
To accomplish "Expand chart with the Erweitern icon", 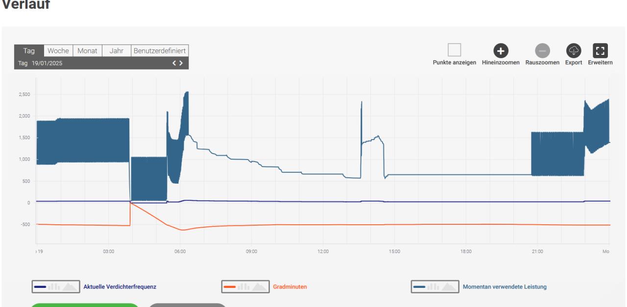I will pos(600,50).
